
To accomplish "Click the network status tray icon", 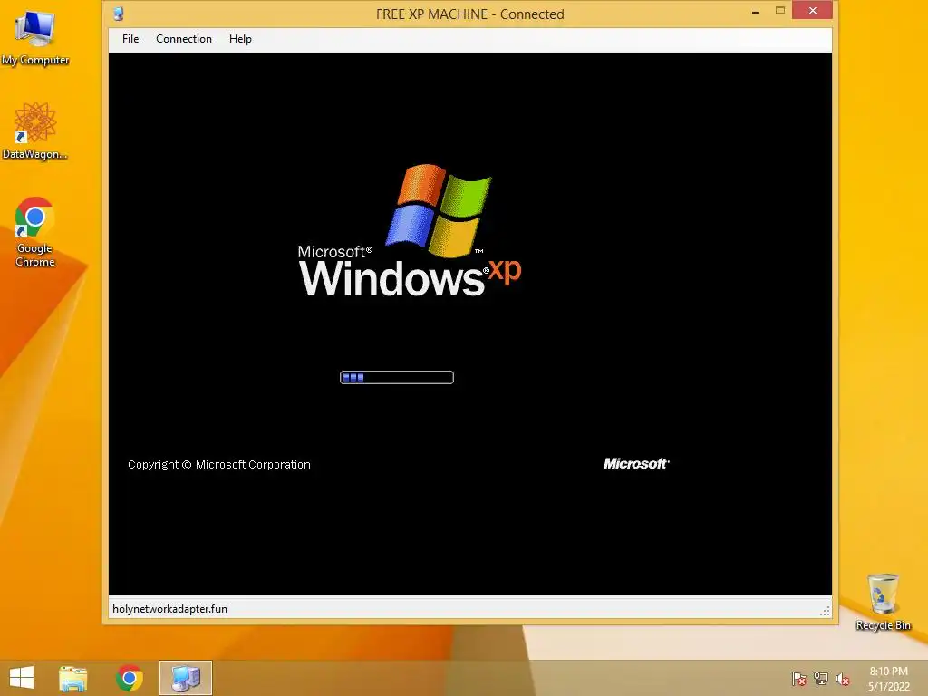I will 821,679.
